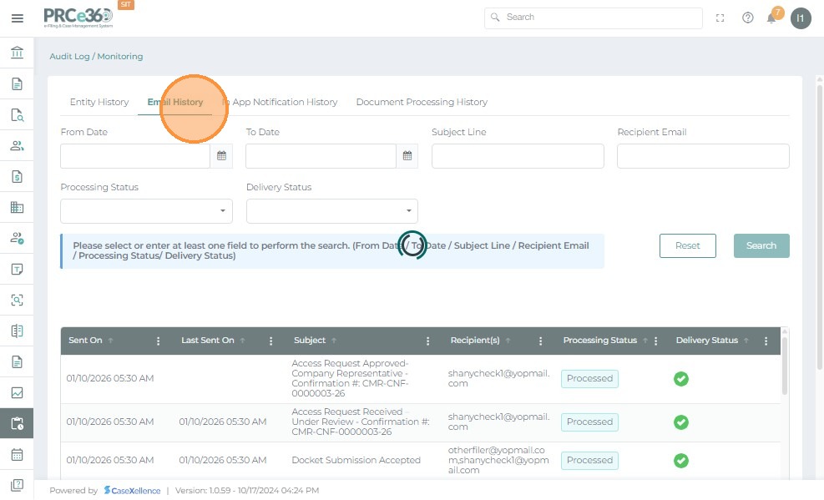Open the help question mark icon

(x=748, y=18)
